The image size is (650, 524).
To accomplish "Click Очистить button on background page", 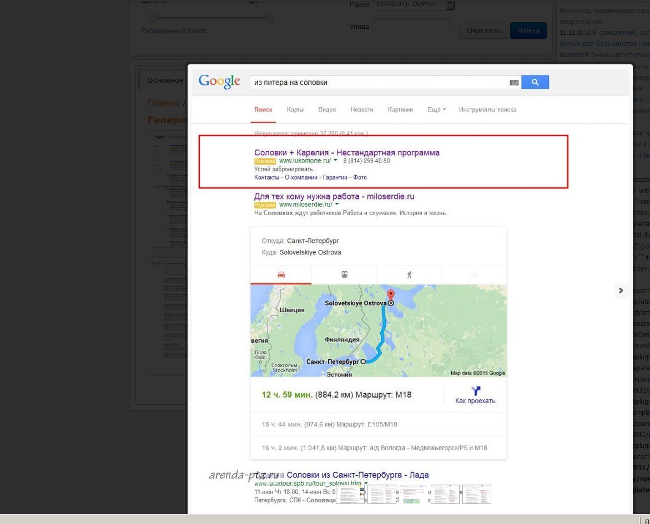I will (x=483, y=30).
